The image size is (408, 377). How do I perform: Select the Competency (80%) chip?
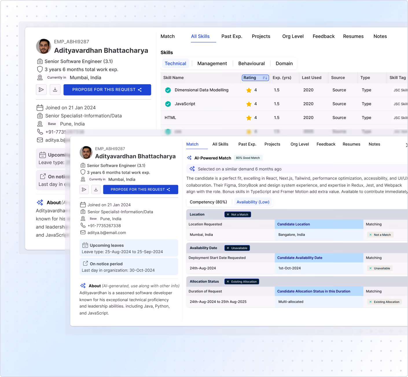tap(208, 202)
